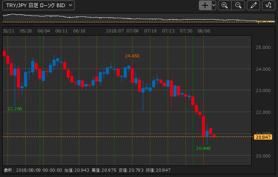This screenshot has height=177, width=278.
Task: Add a technical indicator to chart
Action: [x=269, y=5]
